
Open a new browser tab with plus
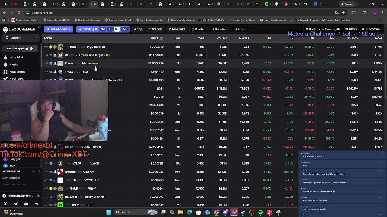click(x=324, y=4)
